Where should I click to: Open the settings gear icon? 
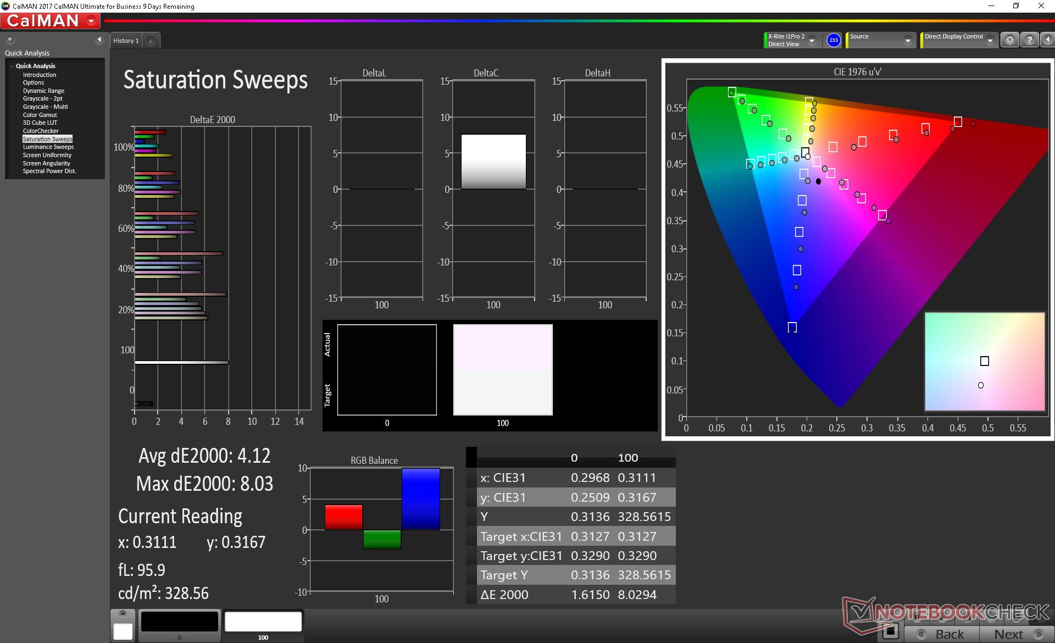pyautogui.click(x=1009, y=40)
